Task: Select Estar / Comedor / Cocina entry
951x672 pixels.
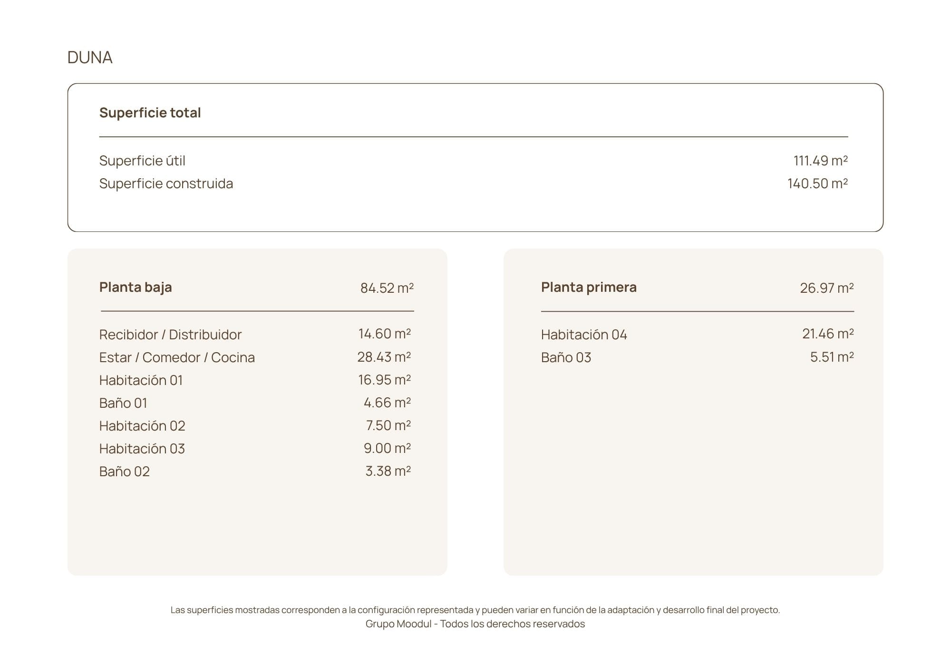Action: click(x=255, y=357)
